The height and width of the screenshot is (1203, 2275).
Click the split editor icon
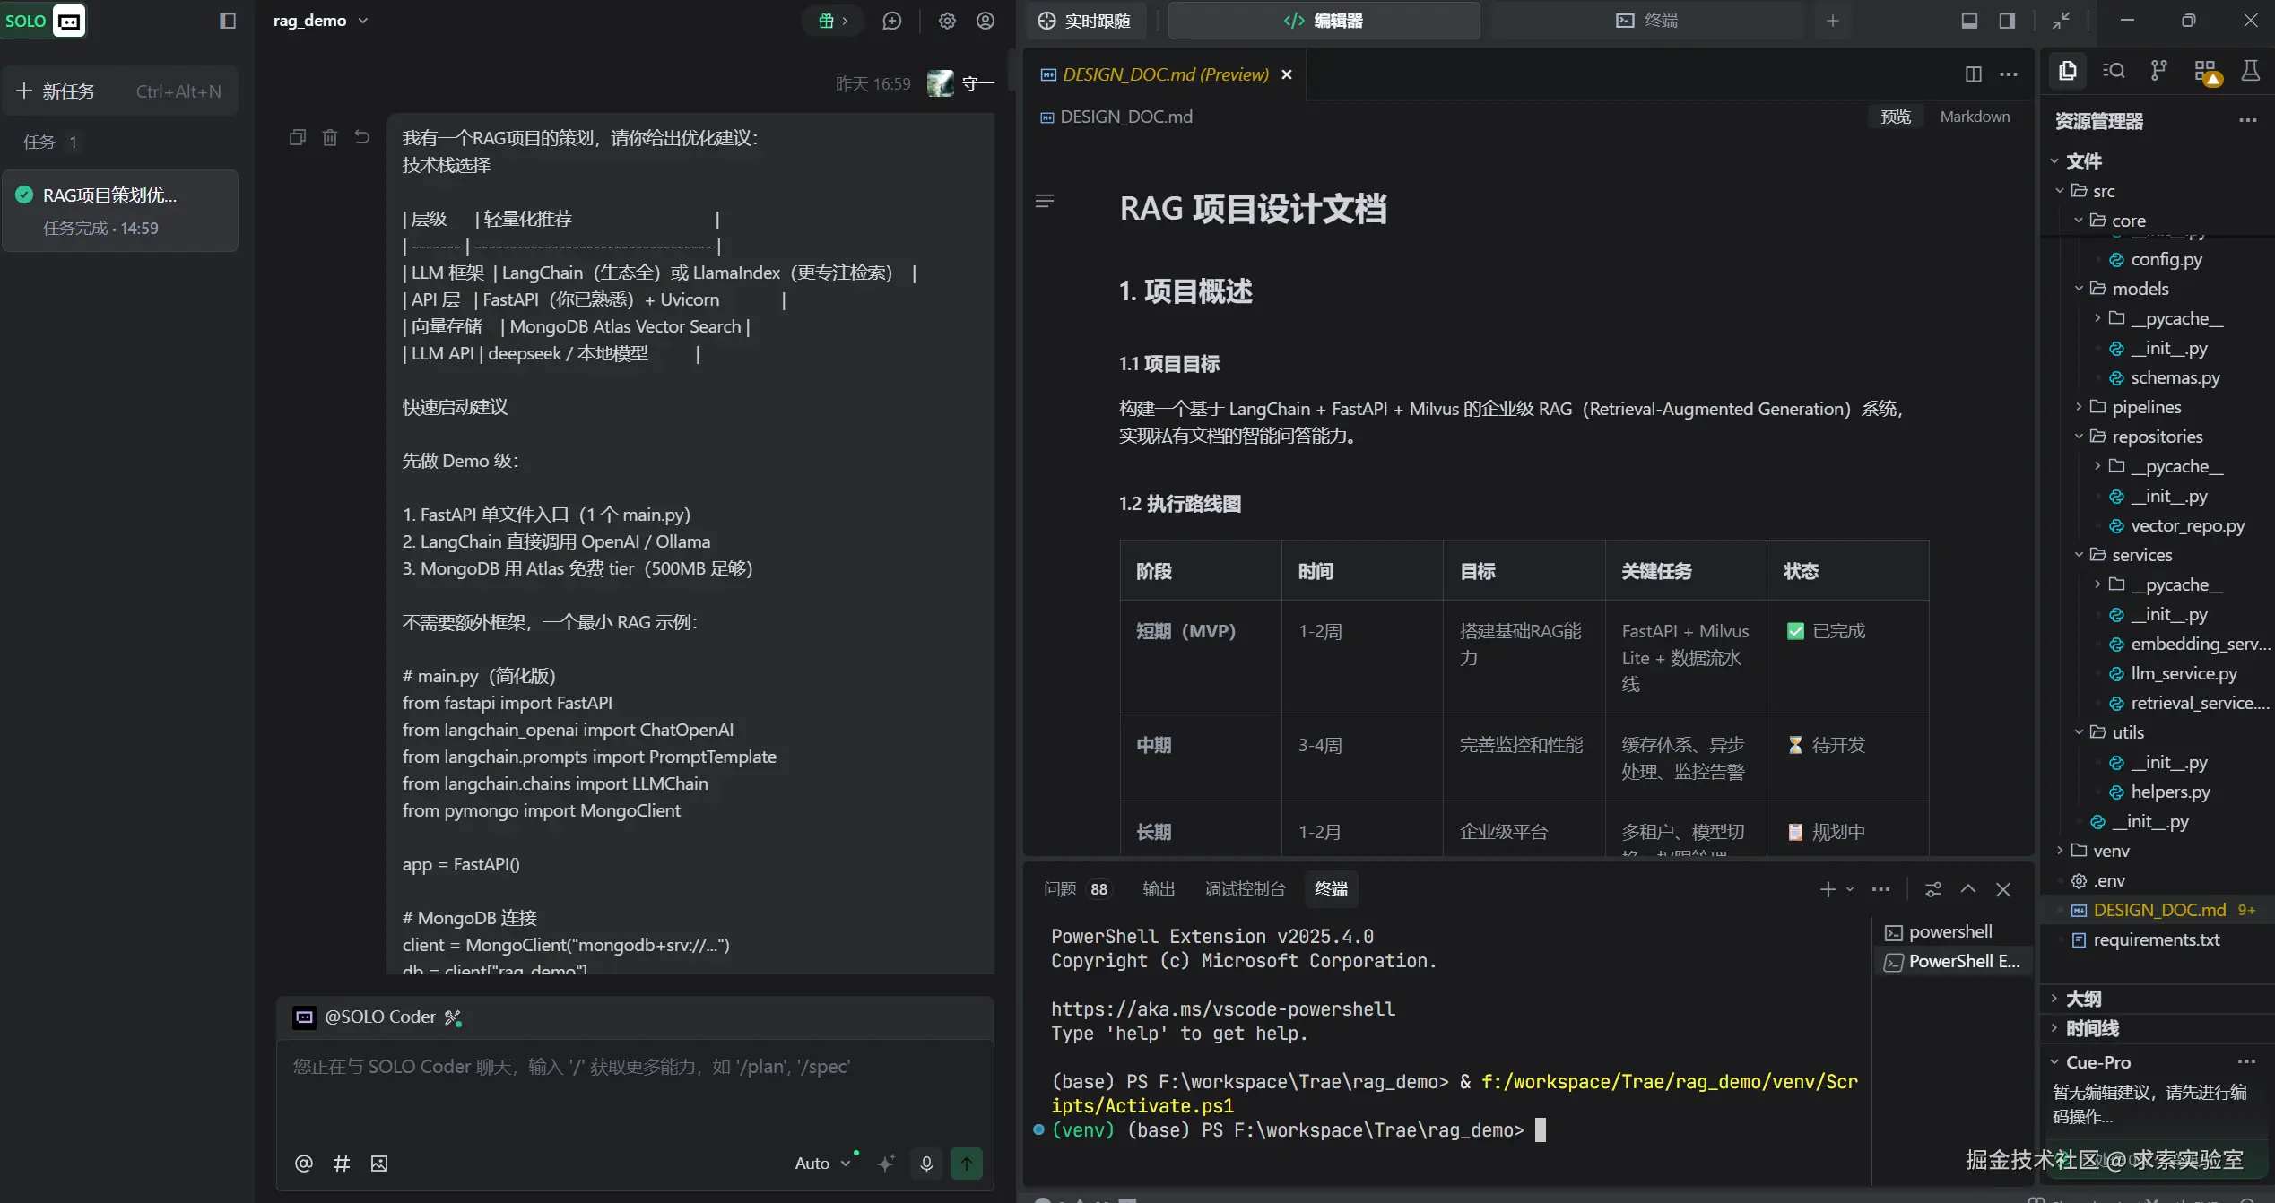coord(1973,74)
